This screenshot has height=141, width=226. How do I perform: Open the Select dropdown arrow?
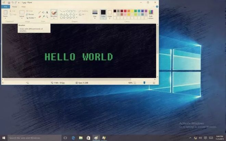coord(22,18)
